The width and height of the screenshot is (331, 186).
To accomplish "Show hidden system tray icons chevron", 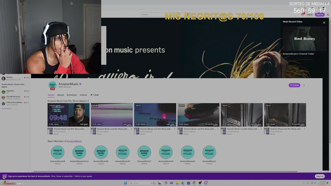I will click(304, 183).
